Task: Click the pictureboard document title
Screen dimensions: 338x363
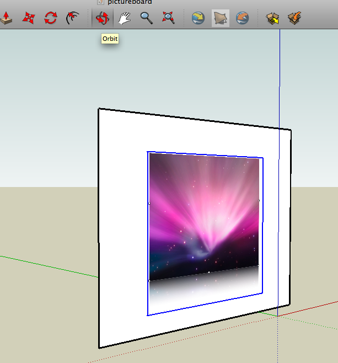Action: (130, 2)
